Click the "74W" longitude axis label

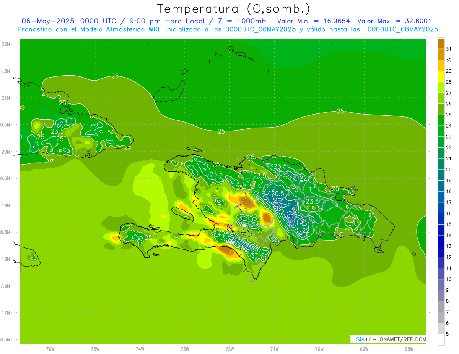(140, 349)
